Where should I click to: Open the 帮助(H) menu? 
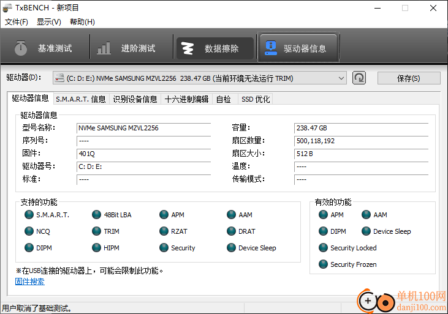pyautogui.click(x=82, y=21)
